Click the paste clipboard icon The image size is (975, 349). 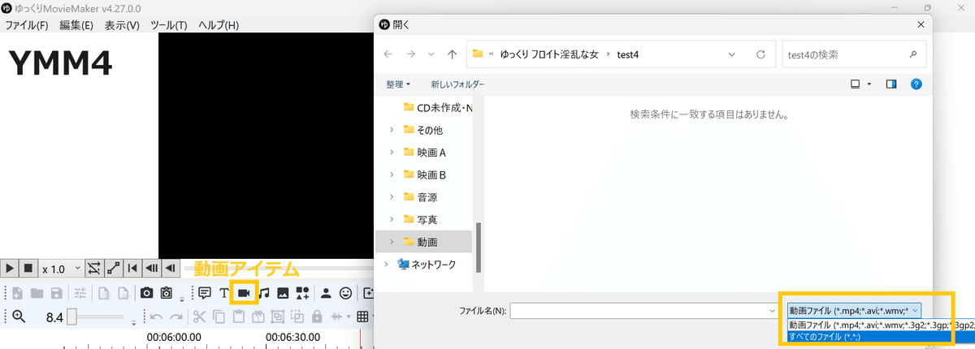pos(239,317)
